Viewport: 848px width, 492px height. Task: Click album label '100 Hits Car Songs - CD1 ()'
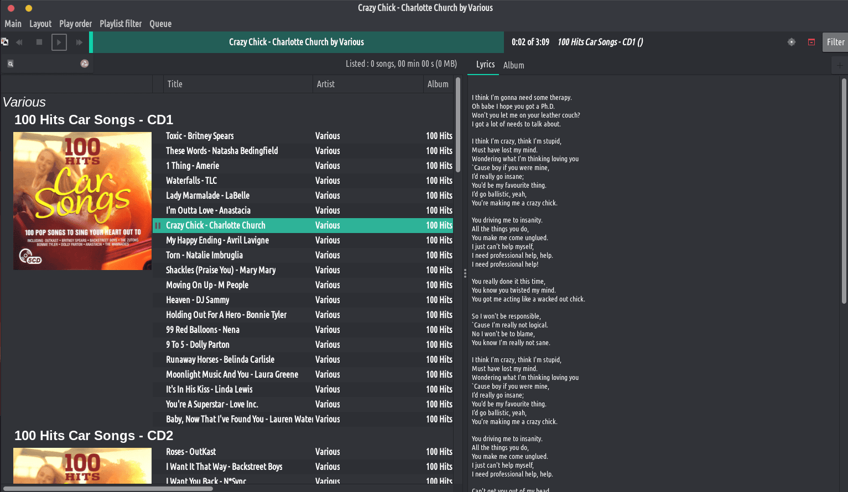point(600,42)
